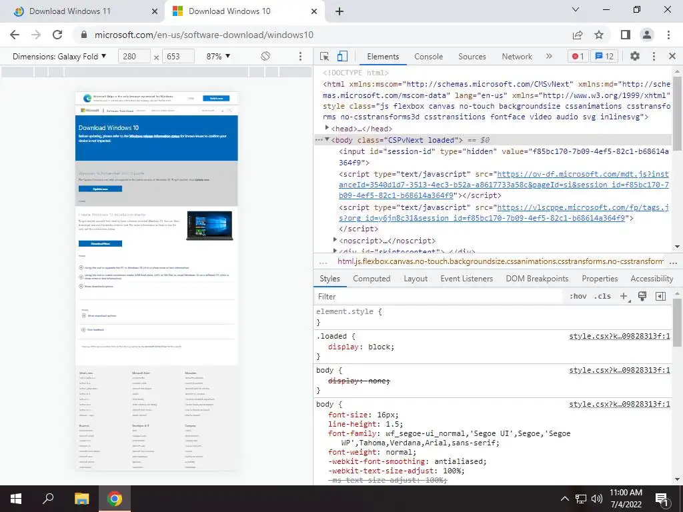Toggle rendering emulations paintbrush icon
The image size is (683, 512).
642,297
